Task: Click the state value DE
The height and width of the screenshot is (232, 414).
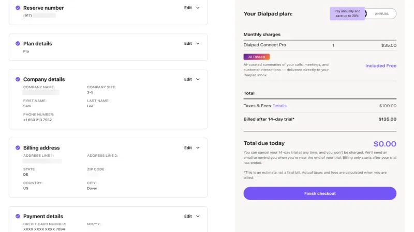Action: click(25, 175)
